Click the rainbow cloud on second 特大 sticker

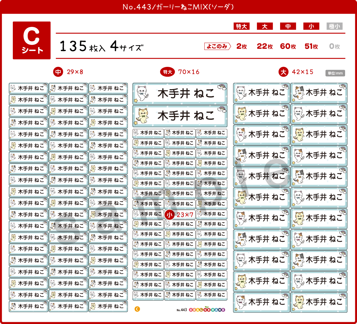pyautogui.click(x=222, y=110)
